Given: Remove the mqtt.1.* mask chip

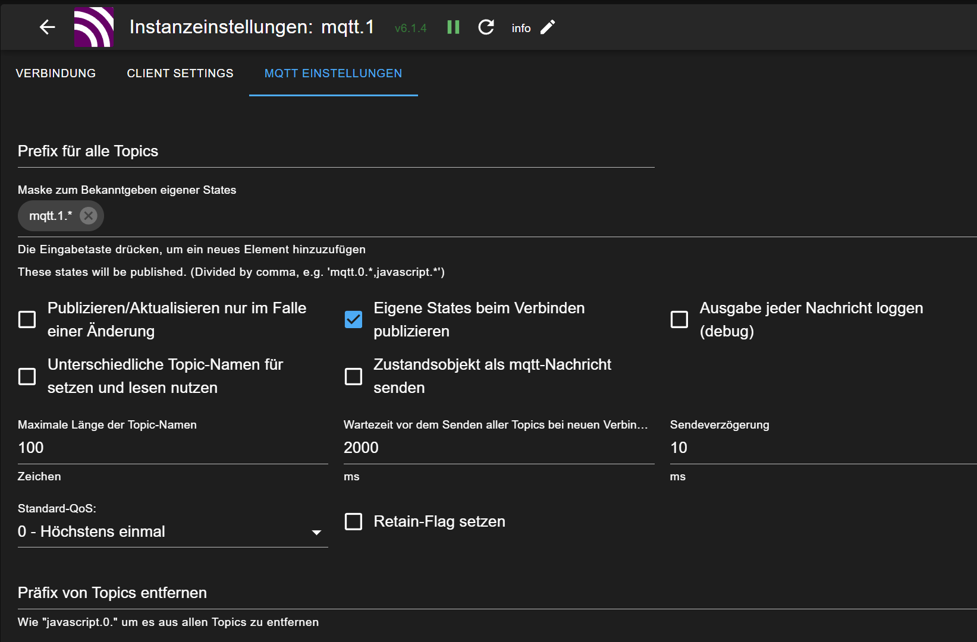Looking at the screenshot, I should coord(88,216).
